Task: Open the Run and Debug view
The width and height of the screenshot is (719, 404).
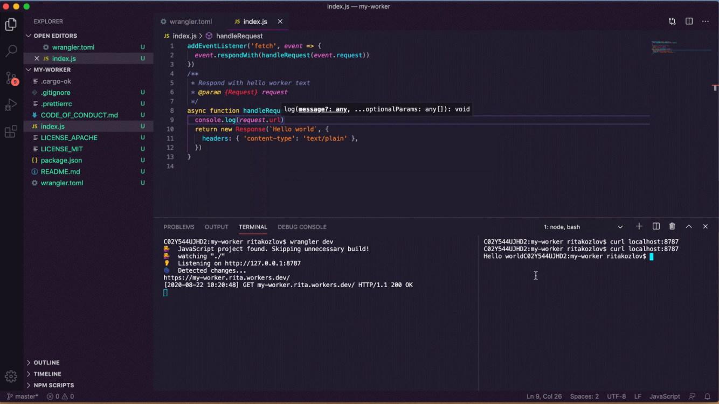Action: coord(11,105)
